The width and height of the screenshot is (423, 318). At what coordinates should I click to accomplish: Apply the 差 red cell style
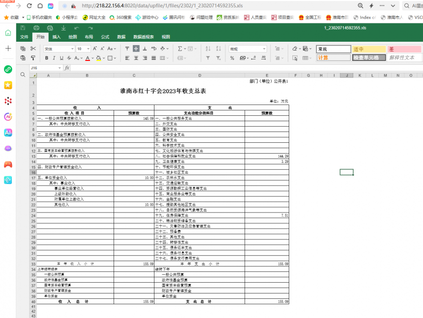pyautogui.click(x=404, y=49)
